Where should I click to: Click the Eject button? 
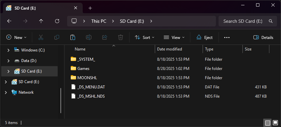(x=205, y=38)
